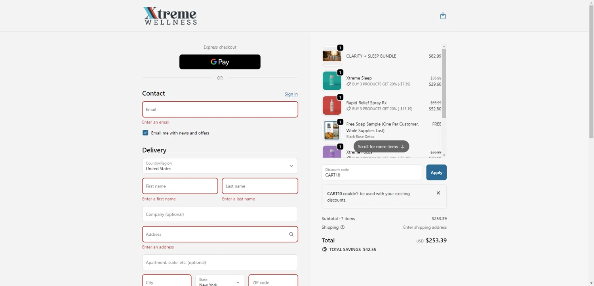594x286 pixels.
Task: Click the page vertical scrollbar thumb
Action: tap(591, 72)
